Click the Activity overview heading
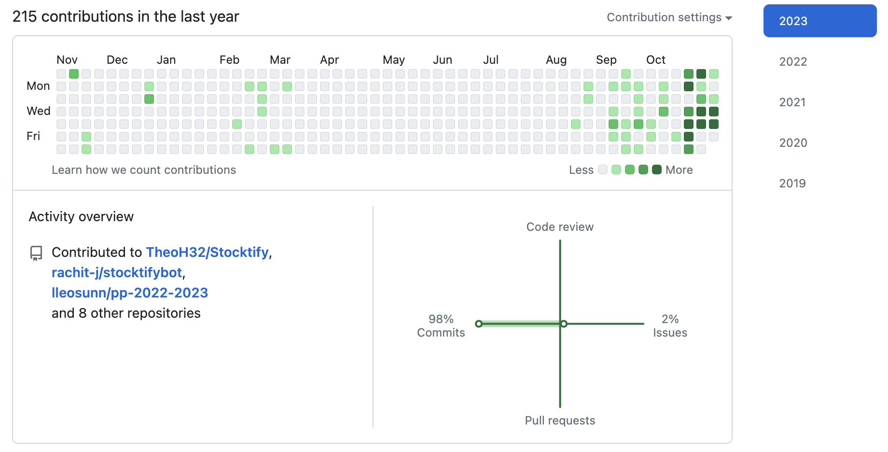Image resolution: width=888 pixels, height=452 pixels. point(81,216)
